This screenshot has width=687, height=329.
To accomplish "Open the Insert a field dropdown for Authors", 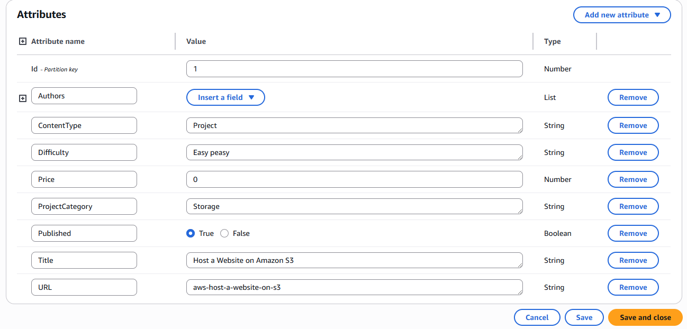I will [225, 97].
